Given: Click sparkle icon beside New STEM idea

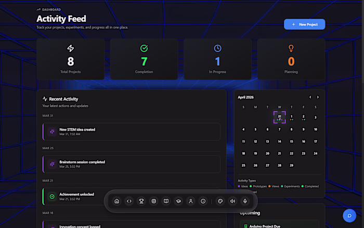Looking at the screenshot, I should (52, 132).
